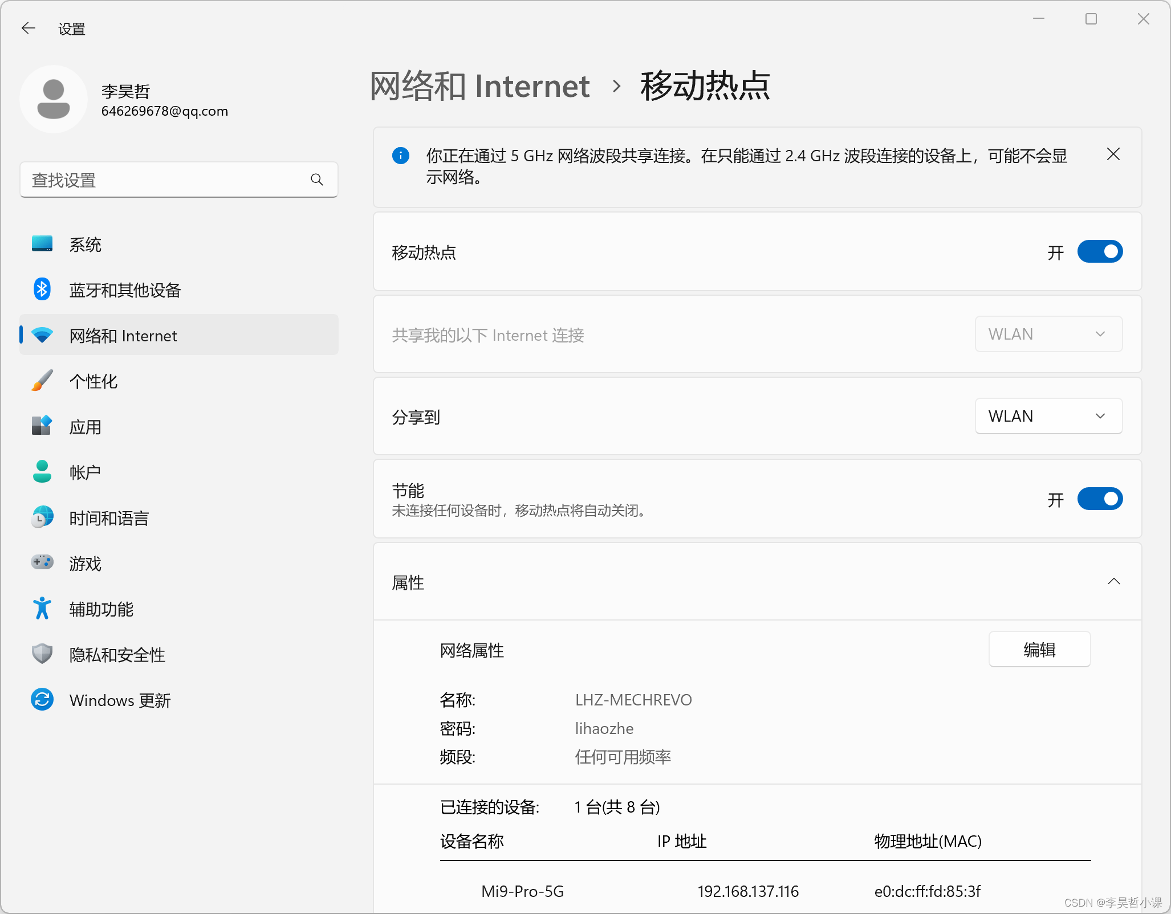Click the Windows Update sync icon
1171x914 pixels.
pos(42,699)
